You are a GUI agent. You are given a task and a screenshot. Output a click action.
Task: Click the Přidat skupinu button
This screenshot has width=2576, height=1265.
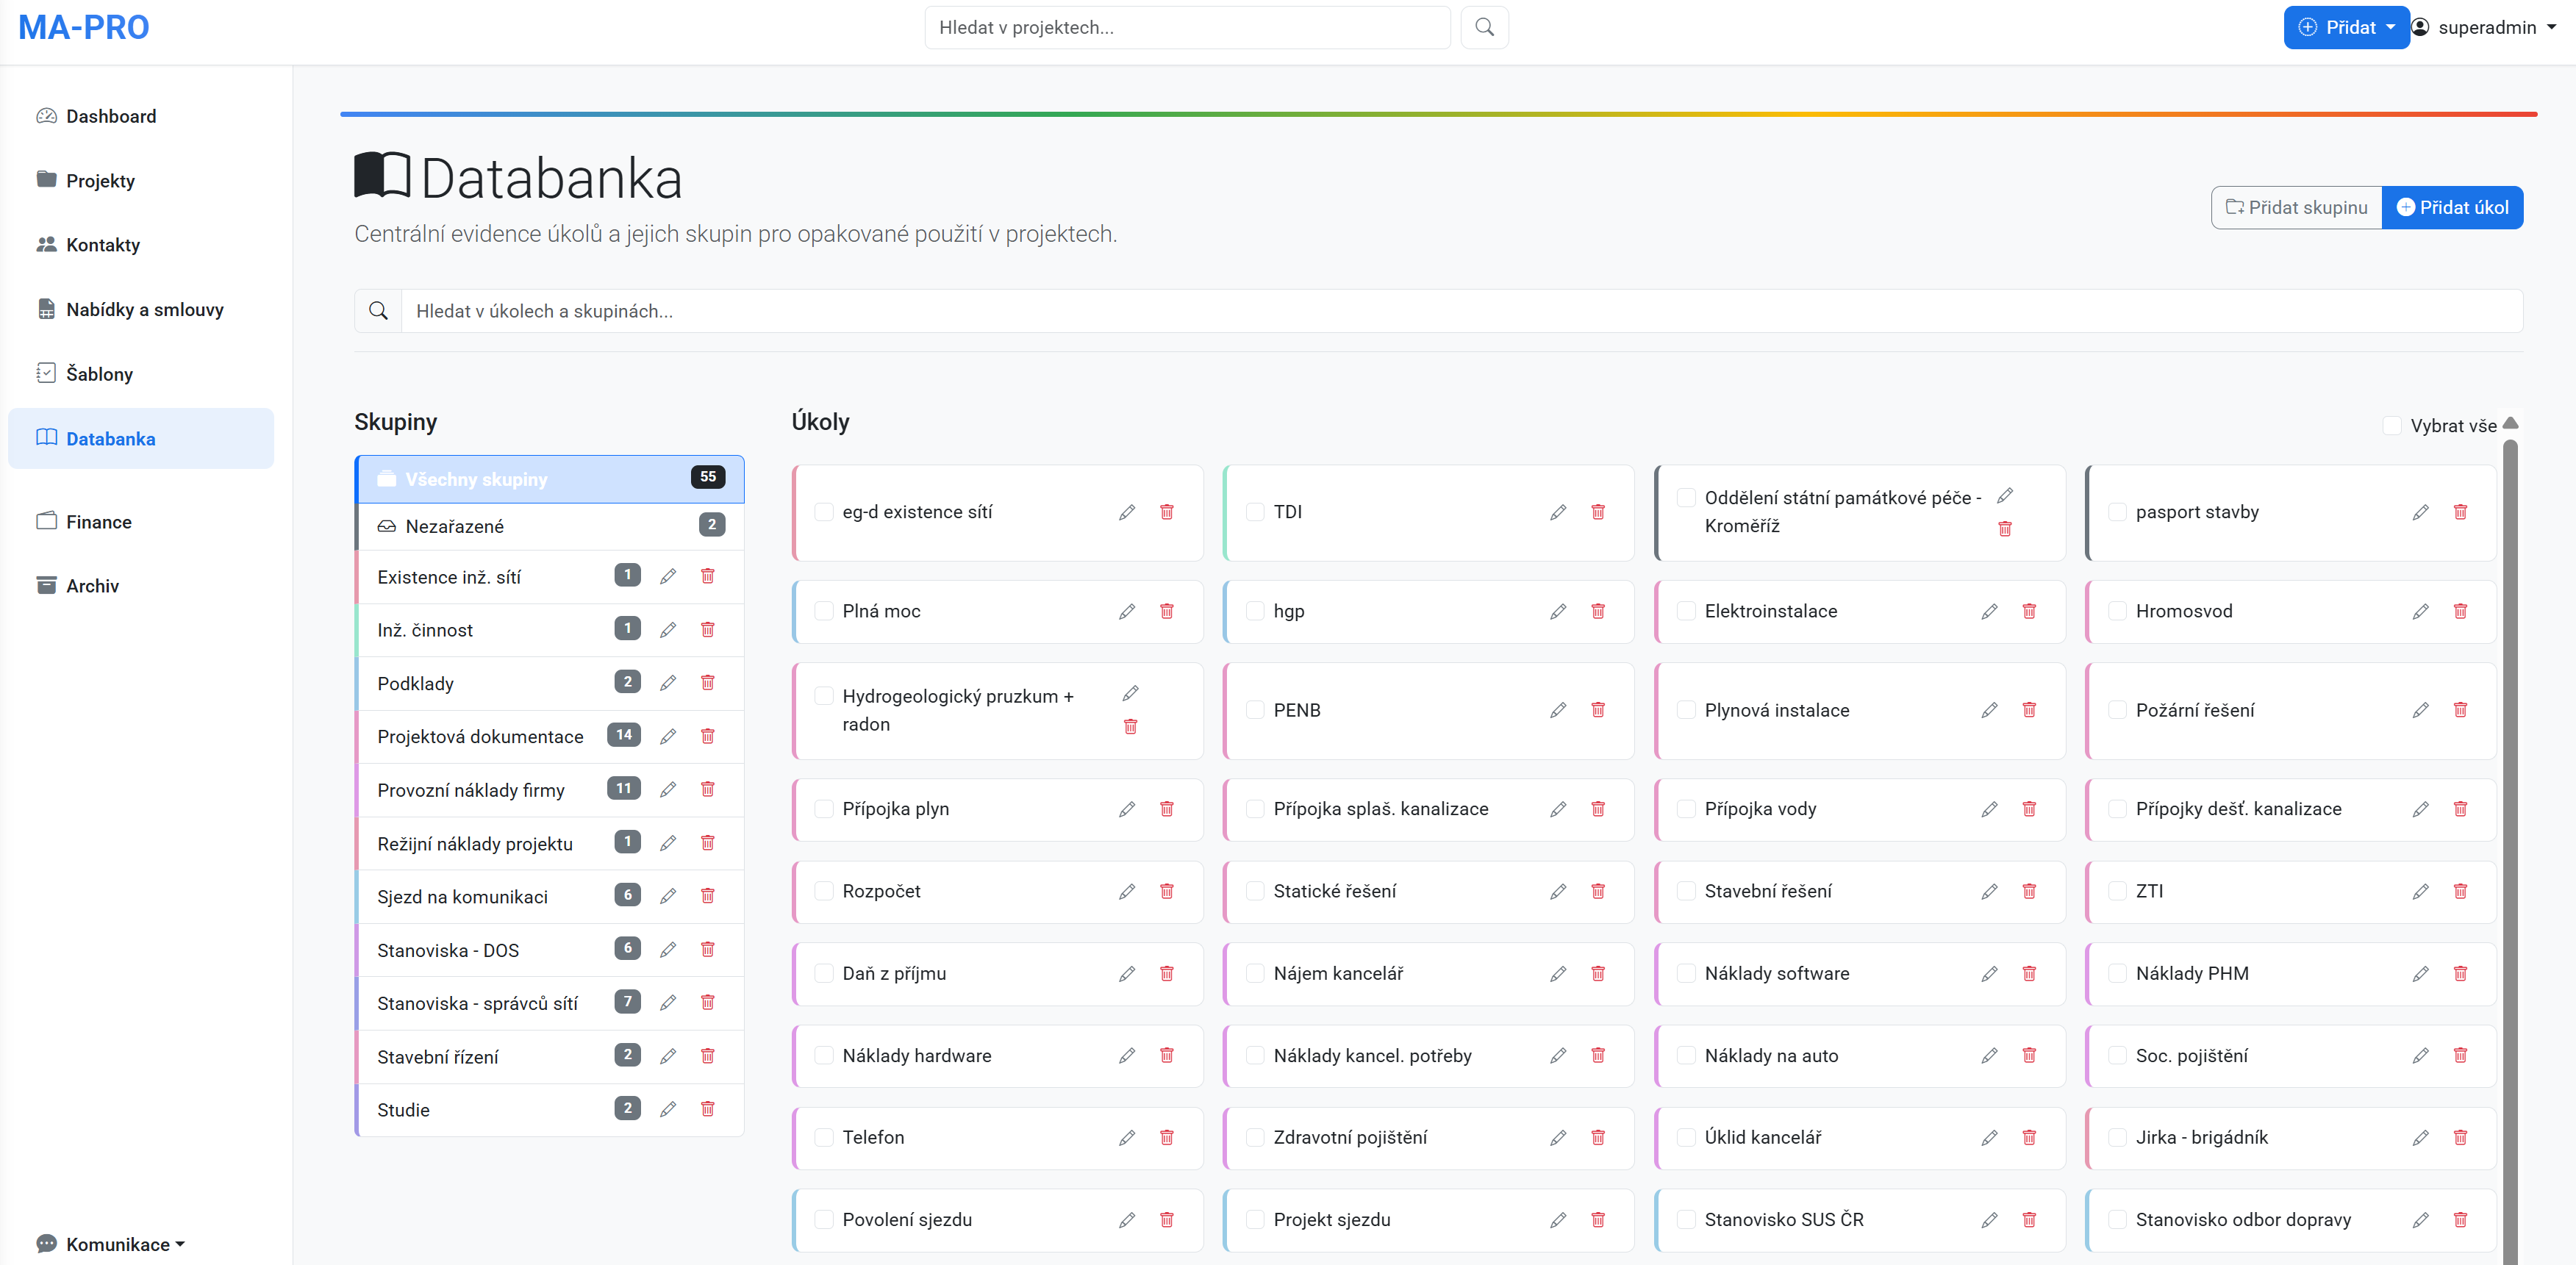point(2296,208)
